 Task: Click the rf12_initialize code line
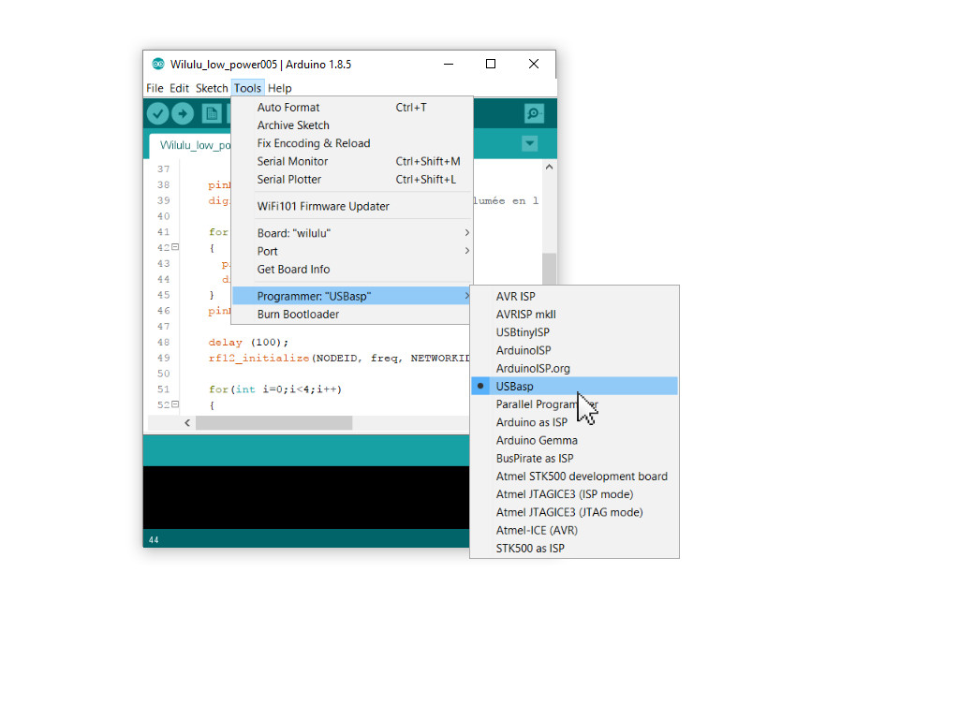pos(339,359)
